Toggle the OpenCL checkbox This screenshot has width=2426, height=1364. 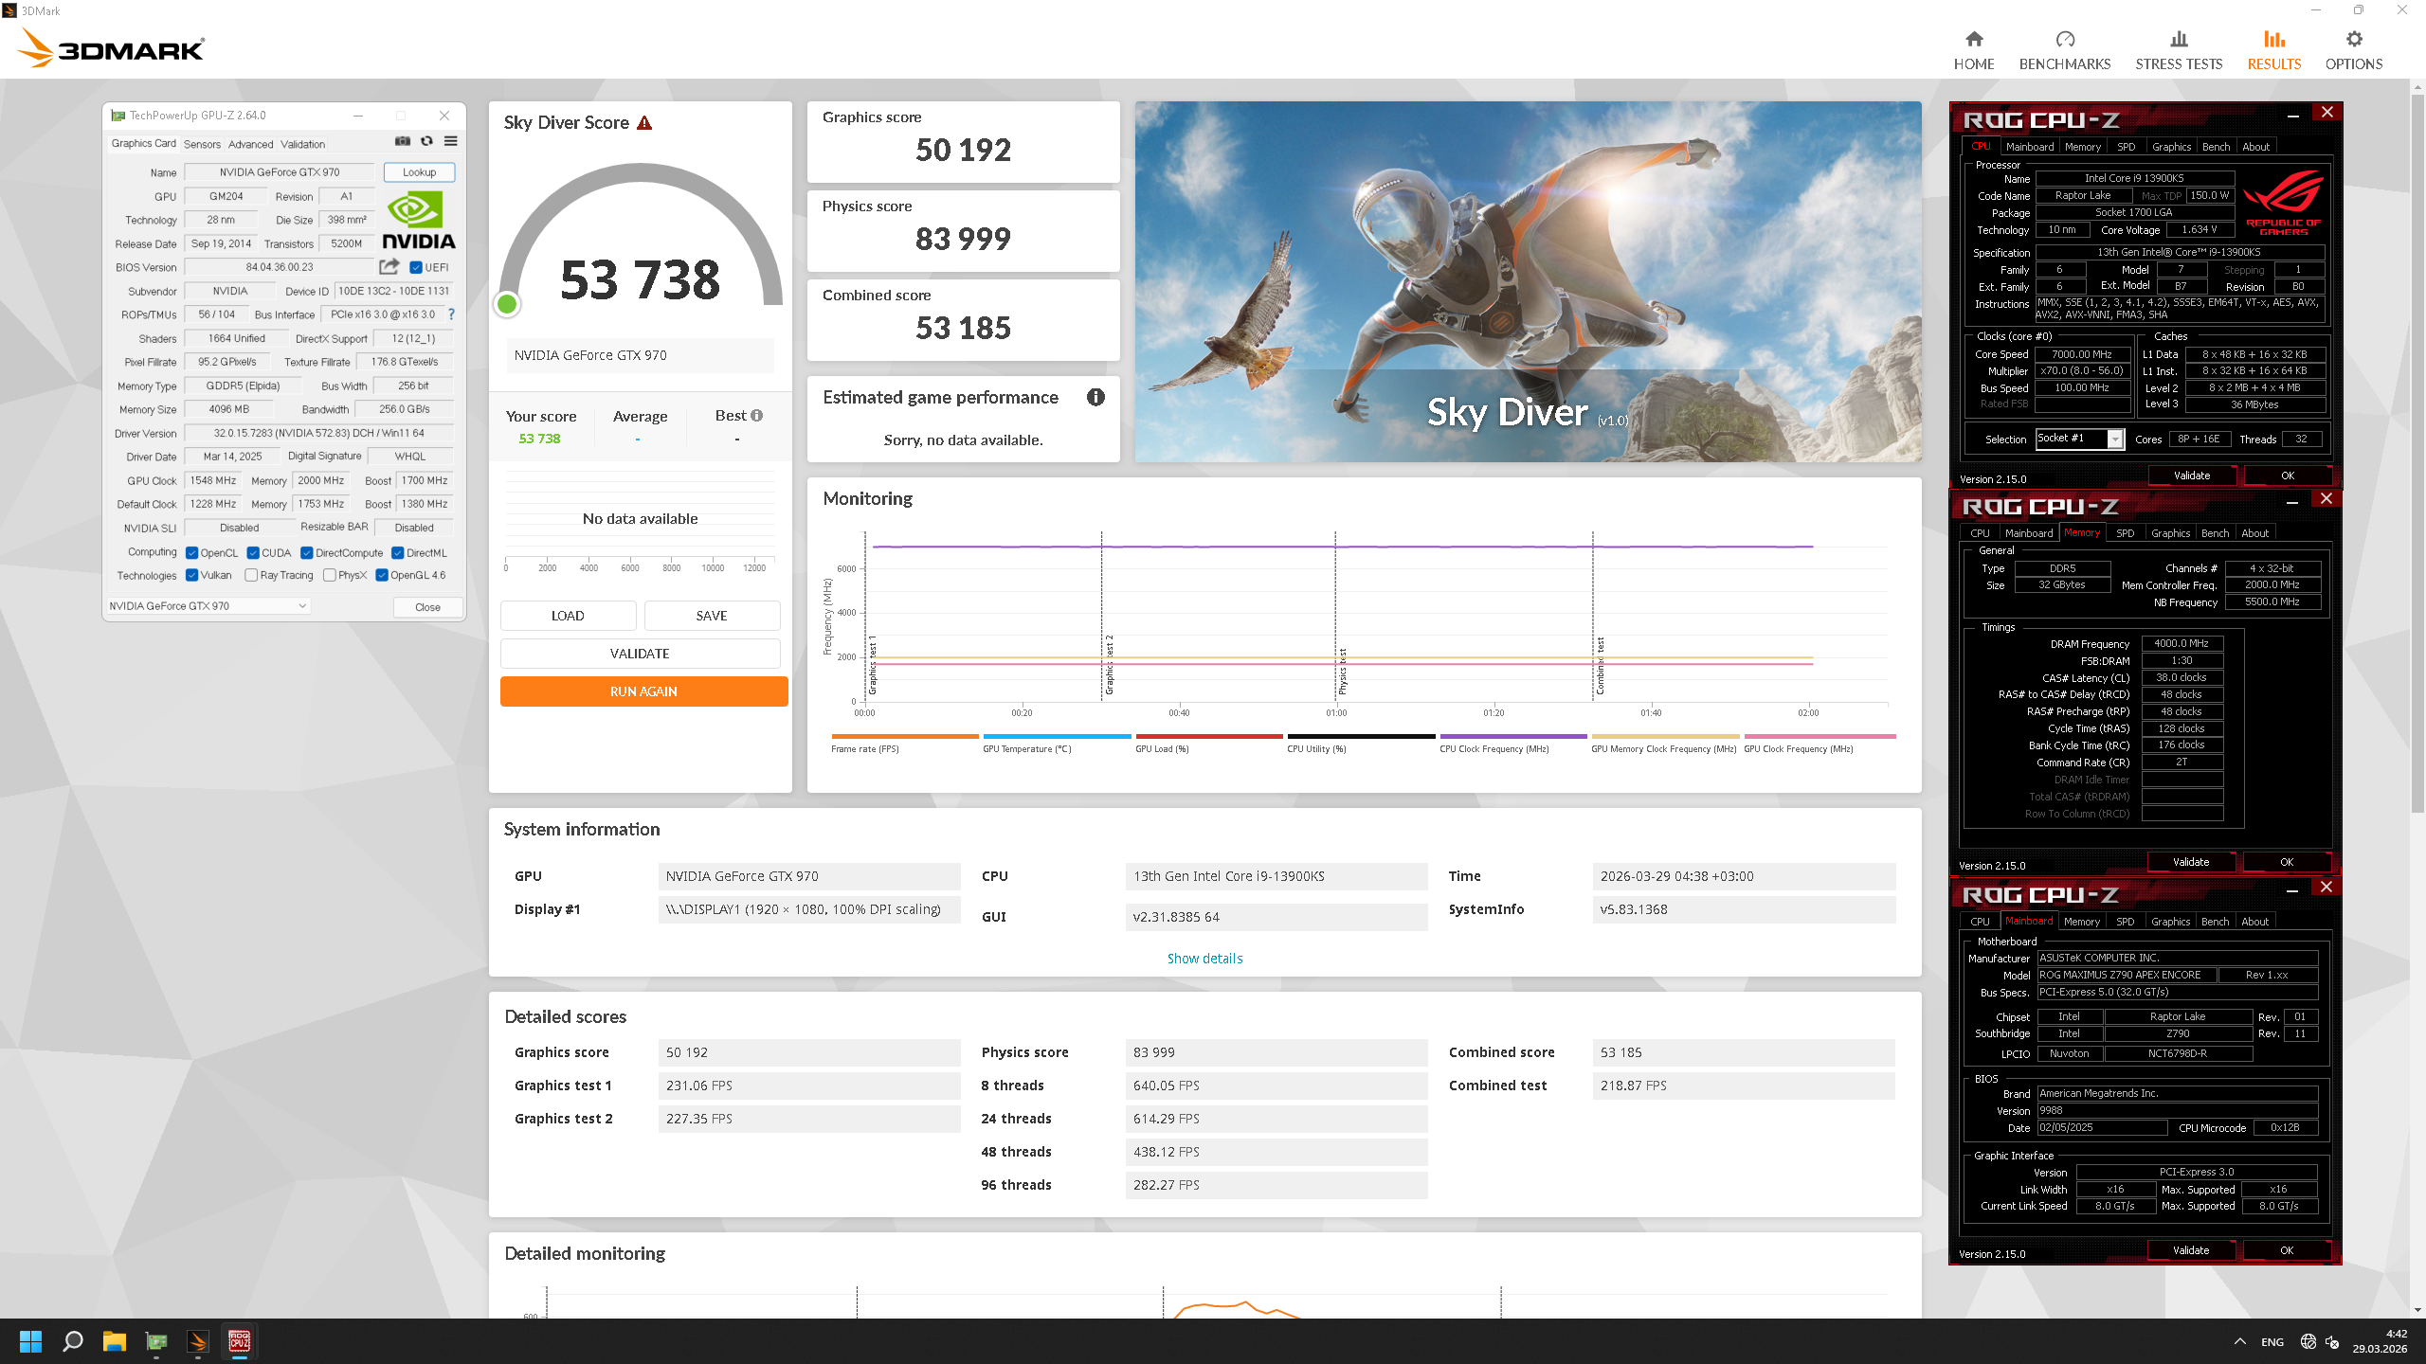click(192, 553)
